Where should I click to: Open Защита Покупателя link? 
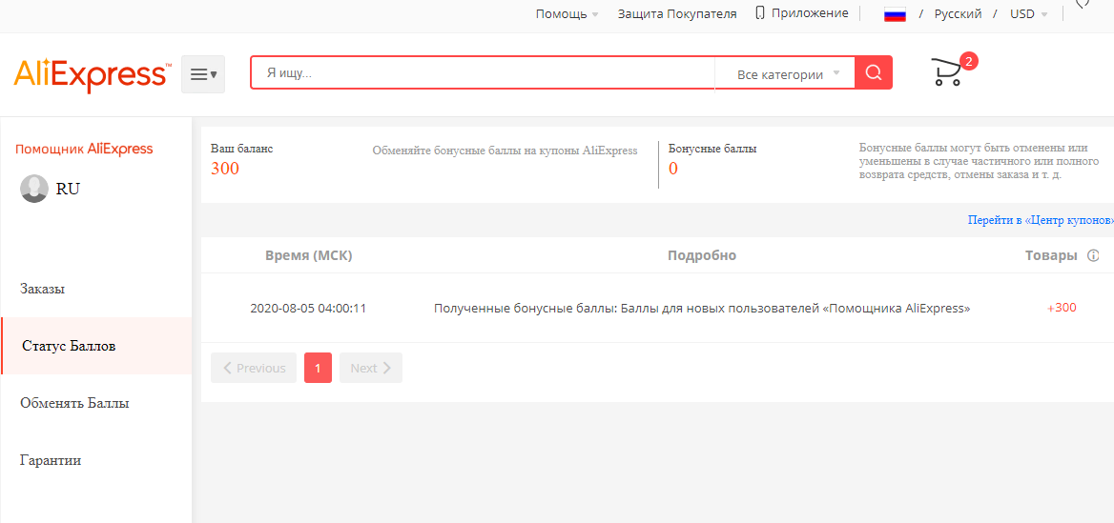tap(677, 13)
